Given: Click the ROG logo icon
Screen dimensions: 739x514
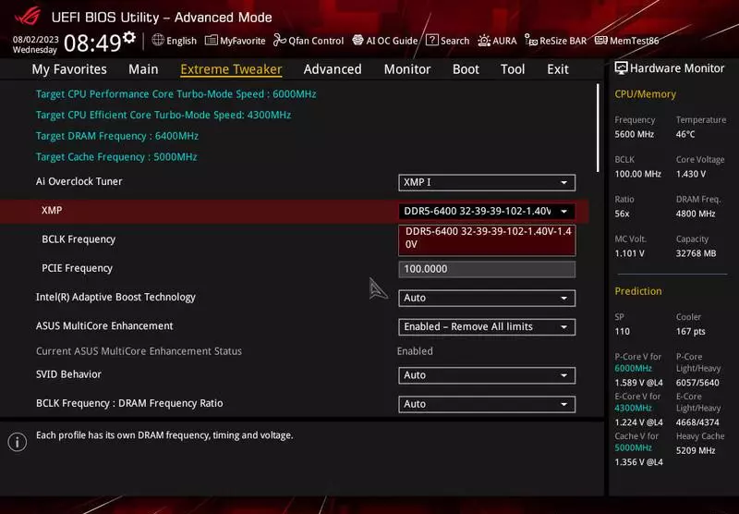Looking at the screenshot, I should pos(28,16).
